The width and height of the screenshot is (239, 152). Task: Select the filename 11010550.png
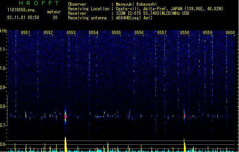[x=21, y=10]
